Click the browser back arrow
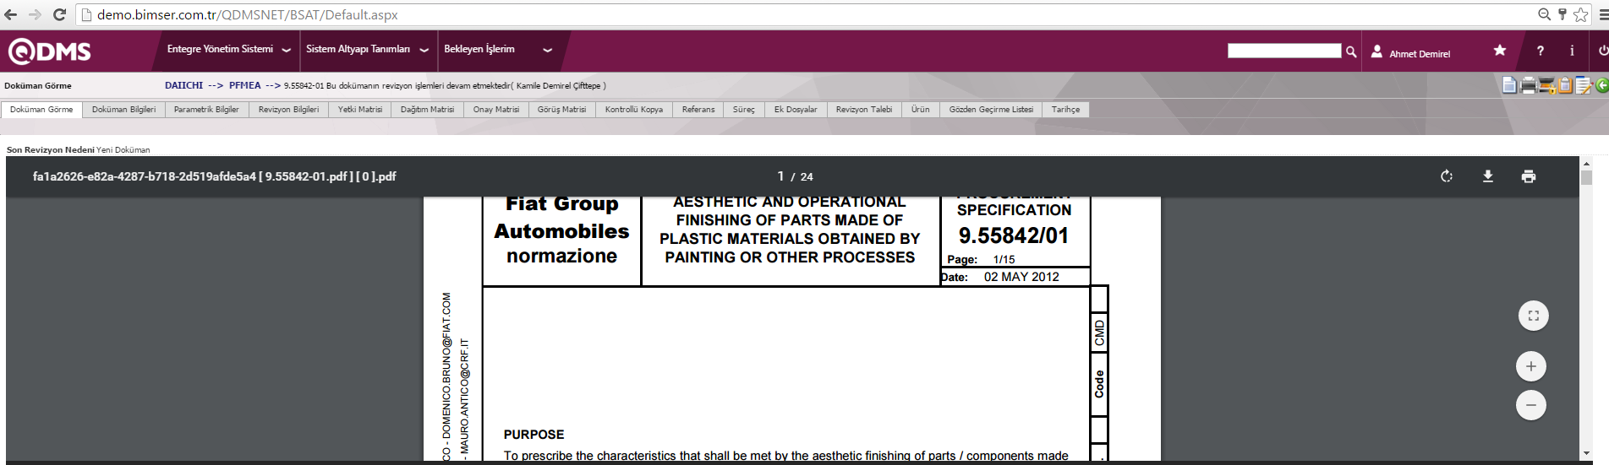Viewport: 1609px width, 465px height. (10, 14)
